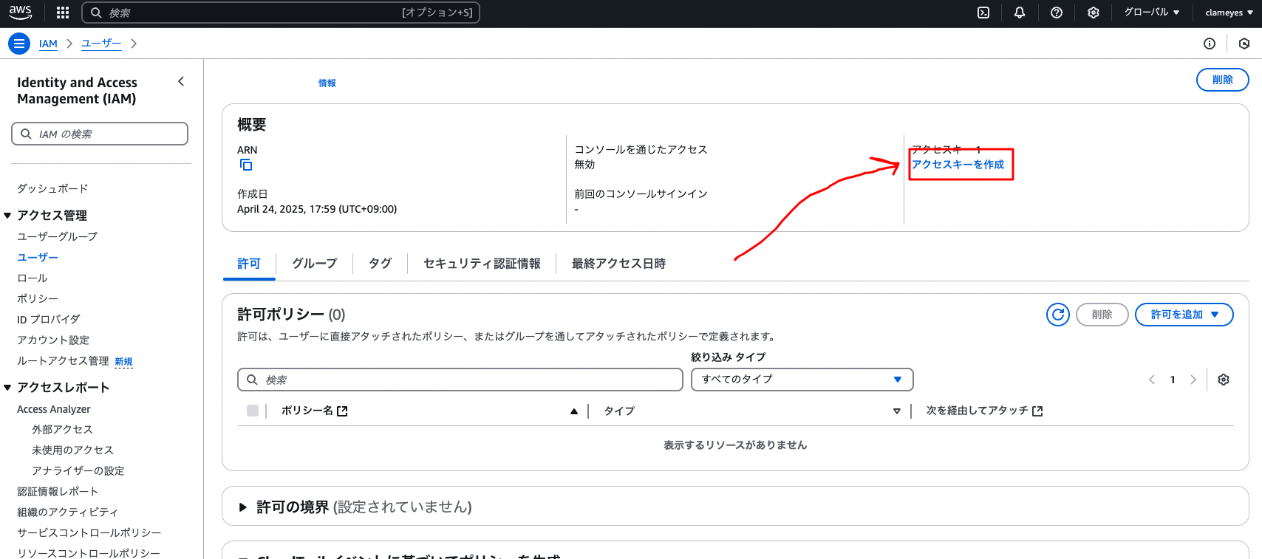Open ルートアクセス管理 in sidebar

(x=63, y=360)
